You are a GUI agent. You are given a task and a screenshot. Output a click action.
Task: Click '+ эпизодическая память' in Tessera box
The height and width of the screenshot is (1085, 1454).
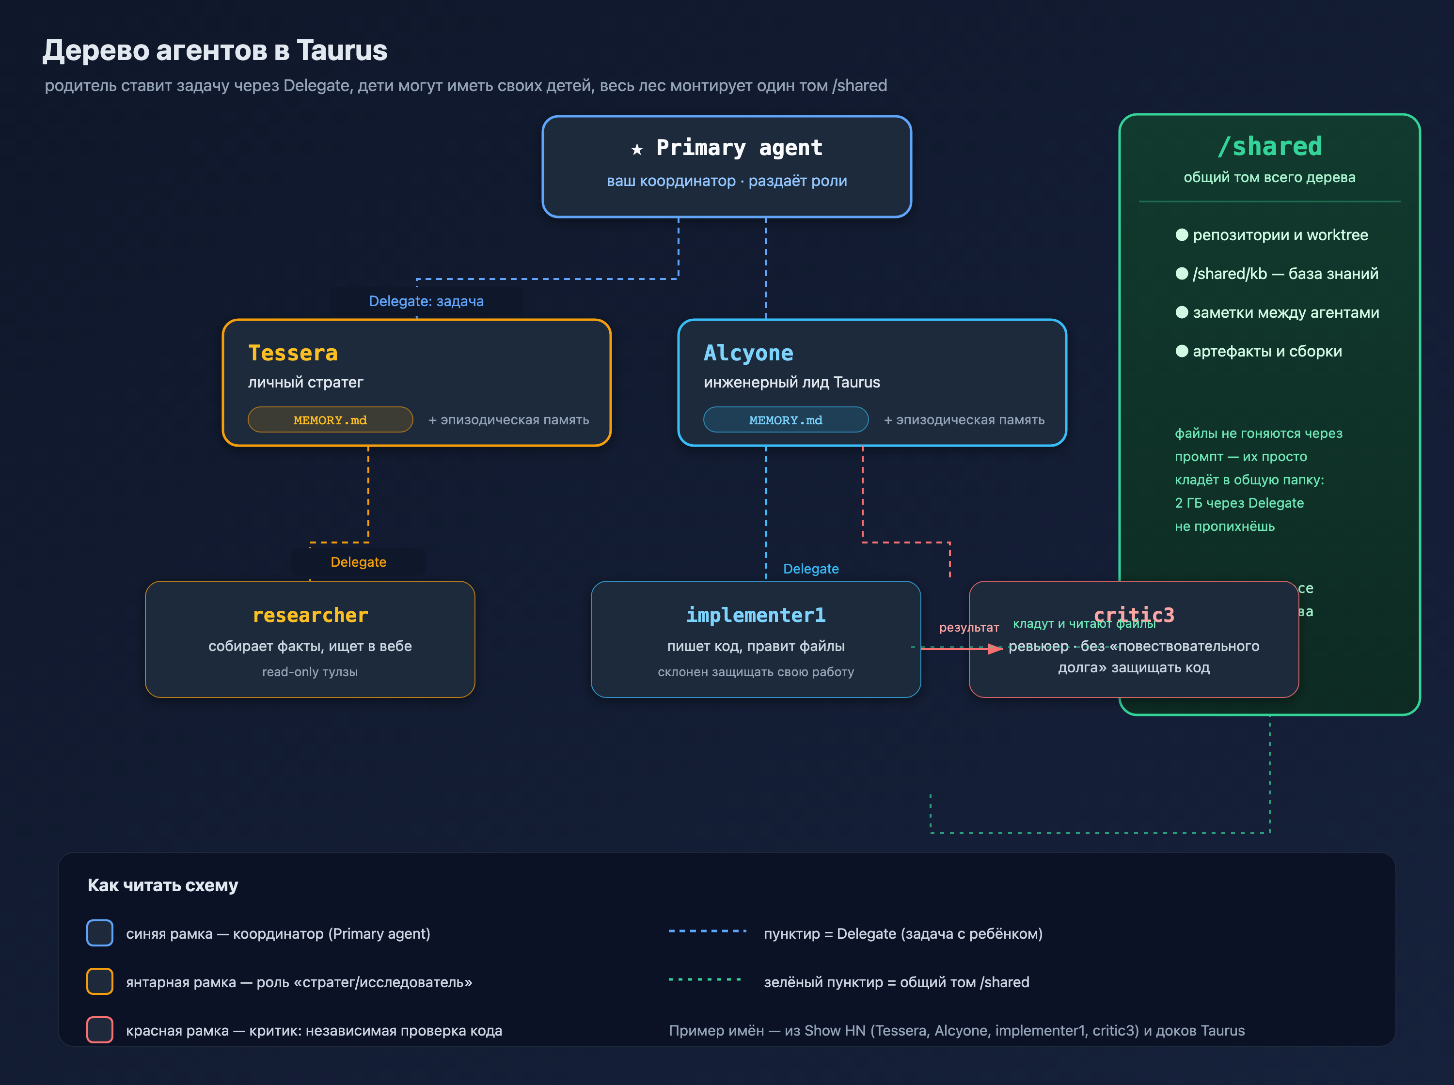click(x=508, y=419)
